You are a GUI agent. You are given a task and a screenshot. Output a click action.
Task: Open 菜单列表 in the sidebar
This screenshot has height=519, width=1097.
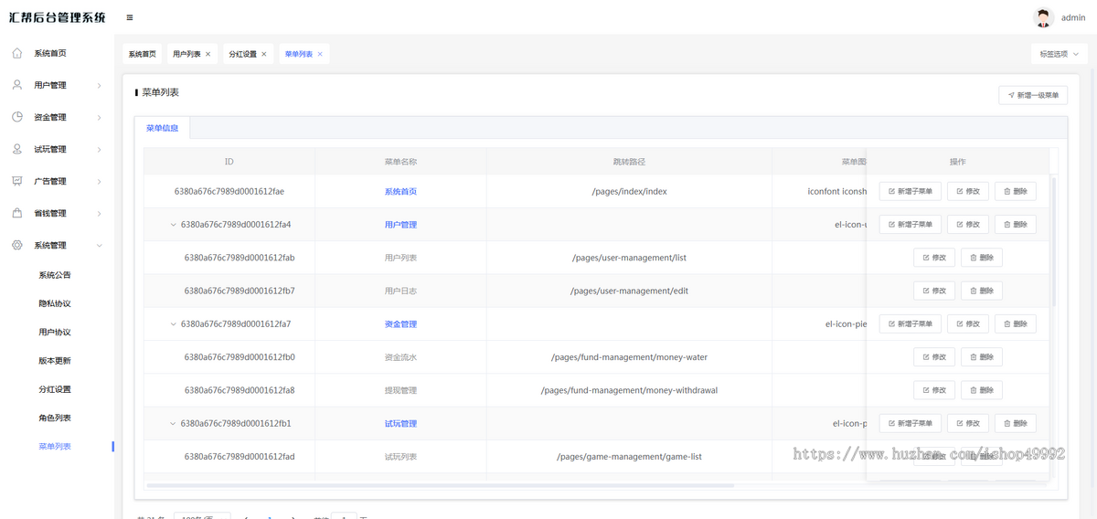(x=55, y=447)
